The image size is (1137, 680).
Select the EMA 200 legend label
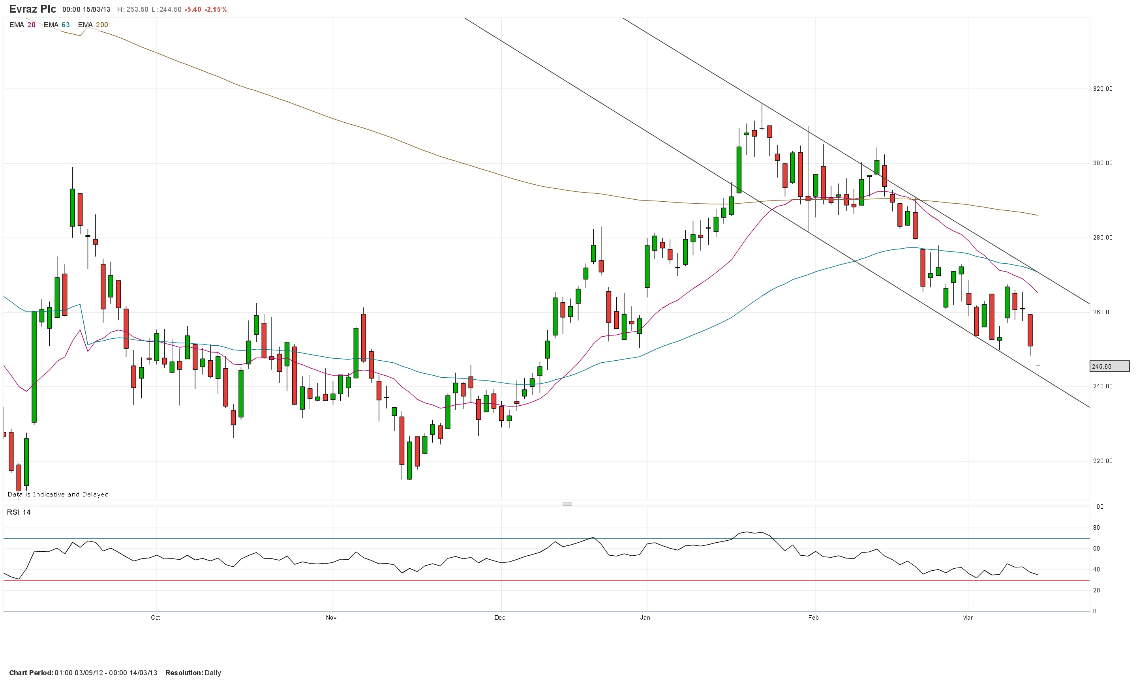coord(93,25)
